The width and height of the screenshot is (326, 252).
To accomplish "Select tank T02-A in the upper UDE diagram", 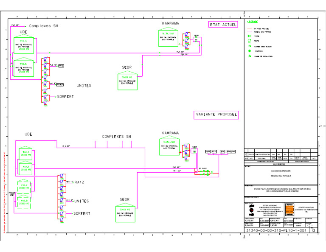I will coord(24,44).
